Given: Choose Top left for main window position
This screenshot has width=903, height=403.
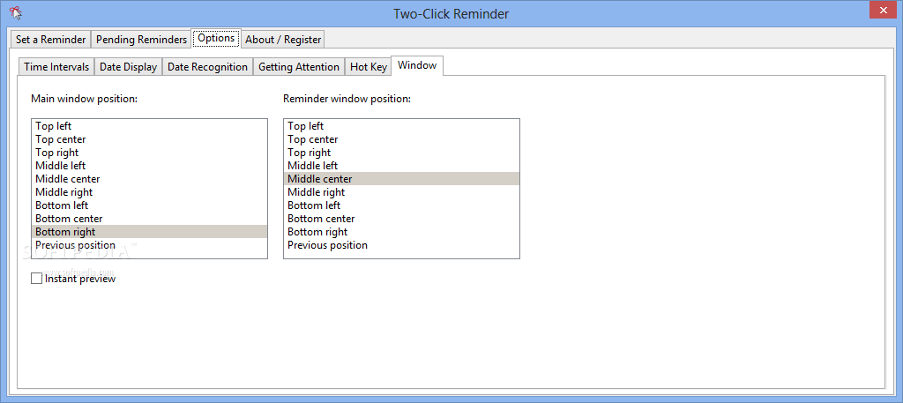Looking at the screenshot, I should (149, 126).
